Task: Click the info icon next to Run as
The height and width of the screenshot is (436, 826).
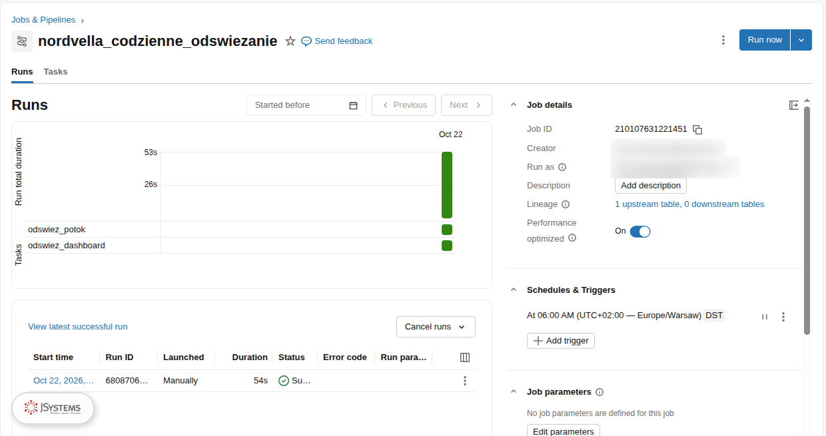Action: pos(562,167)
